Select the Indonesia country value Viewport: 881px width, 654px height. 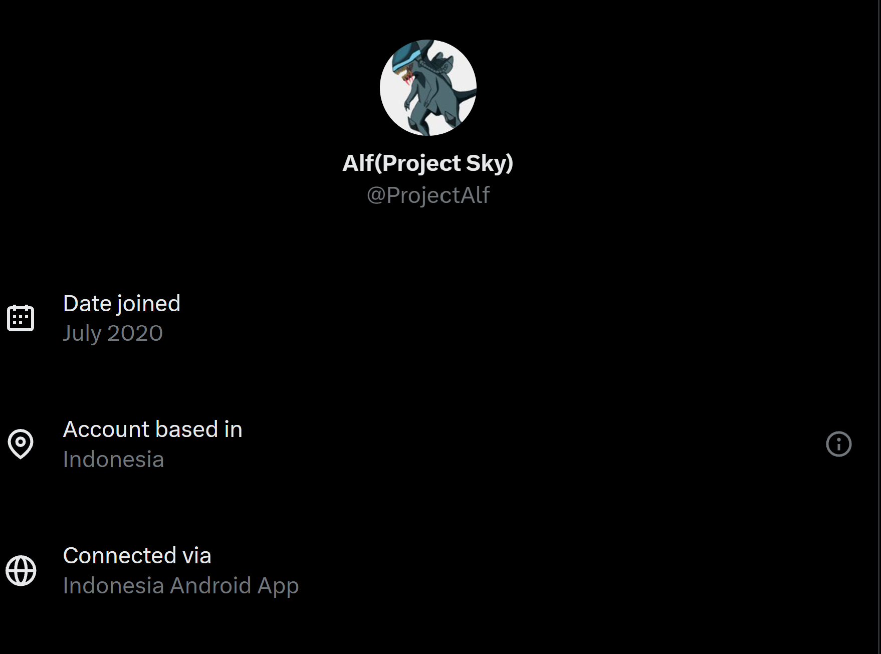[114, 460]
